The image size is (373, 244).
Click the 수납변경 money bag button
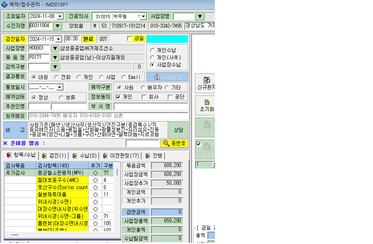167,77
